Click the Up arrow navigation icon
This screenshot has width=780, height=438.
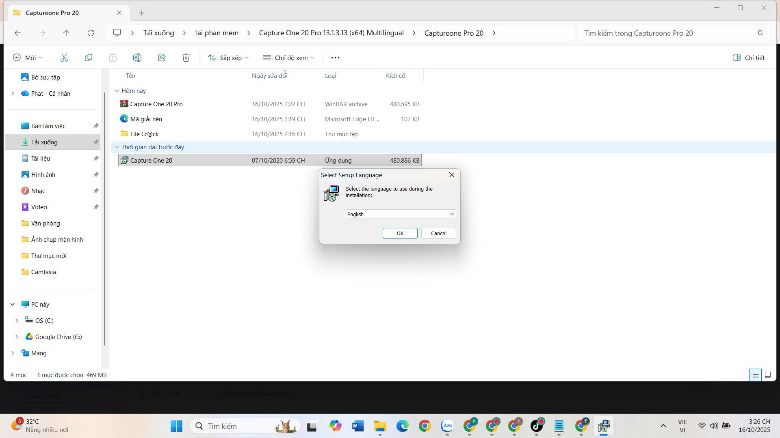[66, 33]
